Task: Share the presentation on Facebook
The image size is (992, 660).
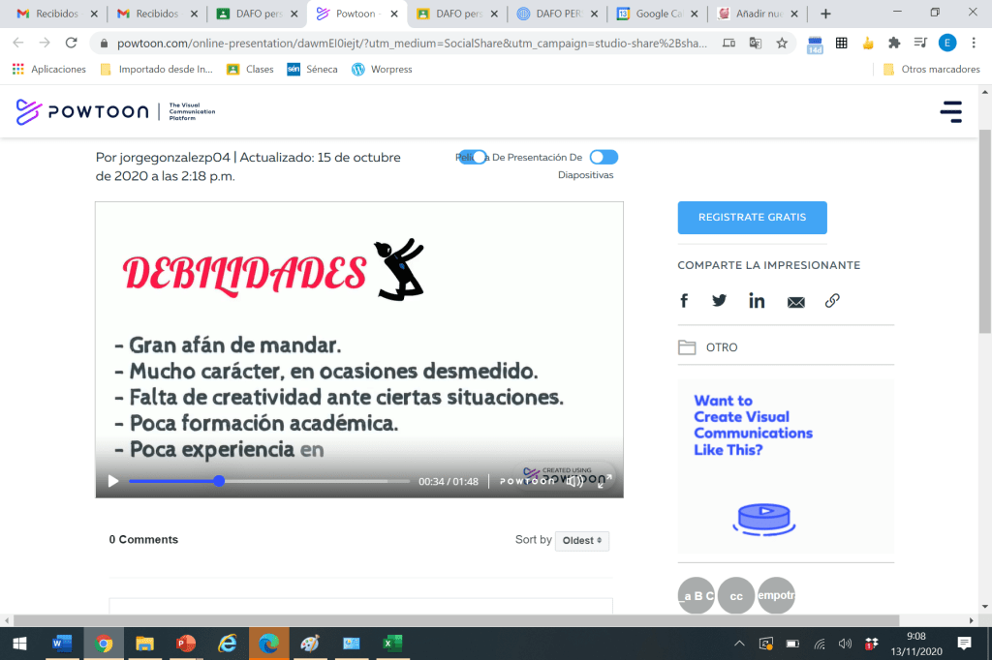Action: (684, 301)
